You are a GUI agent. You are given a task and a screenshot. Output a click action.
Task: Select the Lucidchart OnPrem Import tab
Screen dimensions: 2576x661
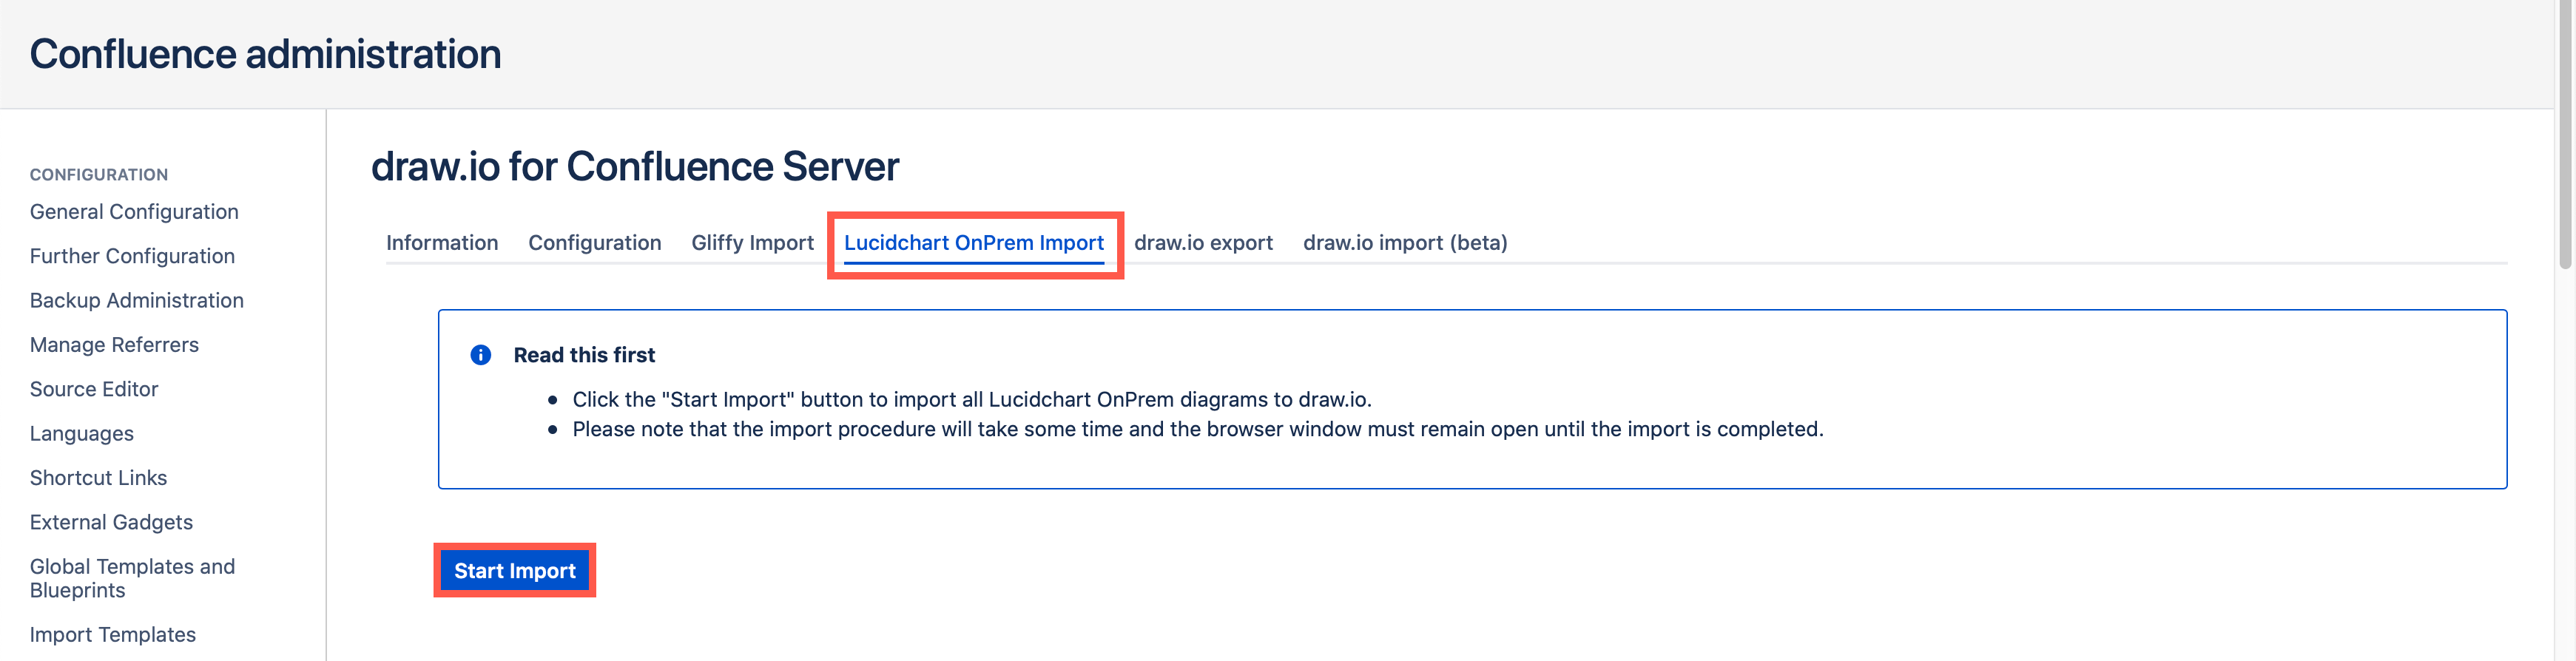pyautogui.click(x=974, y=242)
